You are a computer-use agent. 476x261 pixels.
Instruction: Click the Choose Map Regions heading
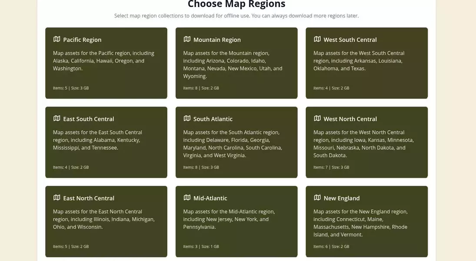click(x=236, y=4)
